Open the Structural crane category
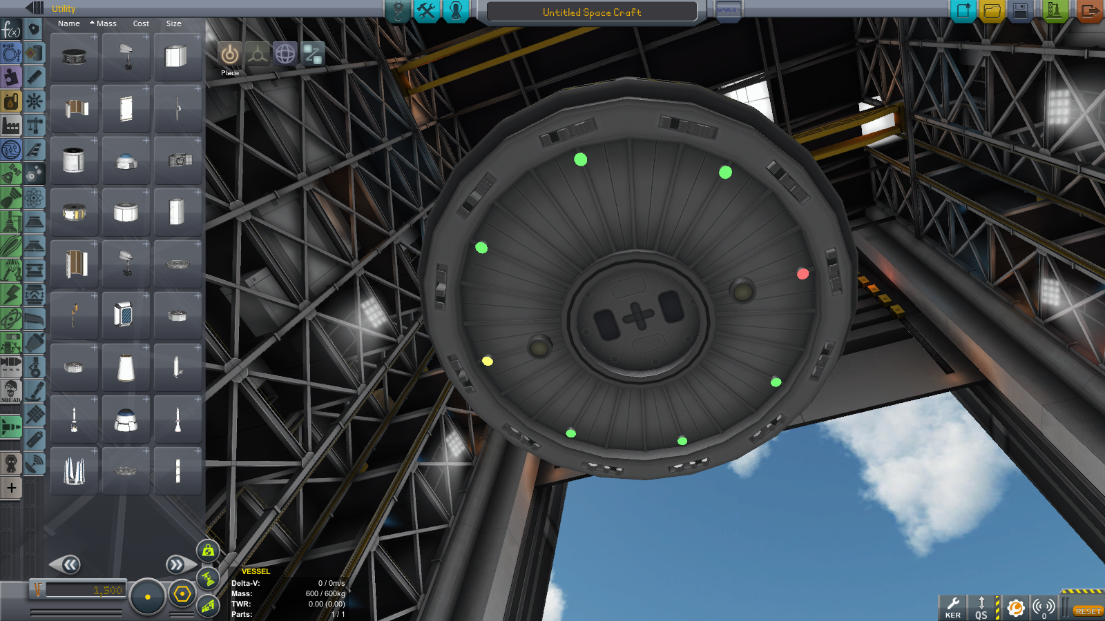The height and width of the screenshot is (621, 1105). point(35,126)
